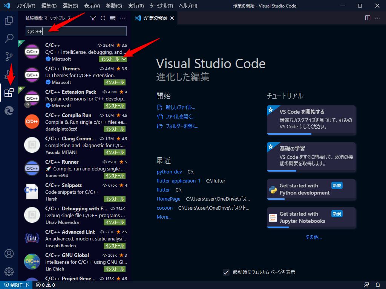
Task: Click the More... recent items link
Action: 164,217
